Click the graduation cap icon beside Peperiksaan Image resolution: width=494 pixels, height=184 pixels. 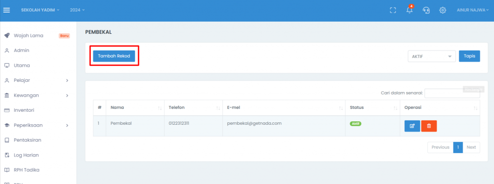point(7,125)
